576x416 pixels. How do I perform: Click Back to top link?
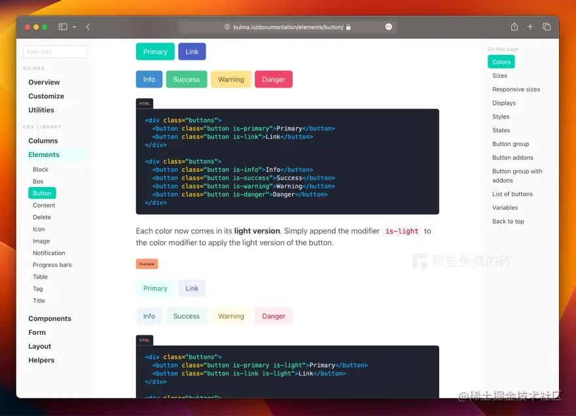[x=508, y=221]
